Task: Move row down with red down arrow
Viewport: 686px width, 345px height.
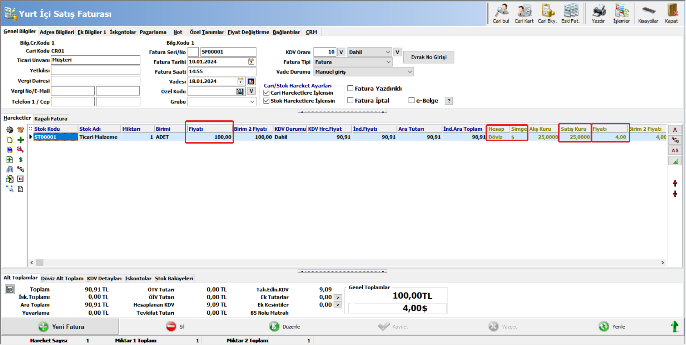Action: (x=675, y=194)
